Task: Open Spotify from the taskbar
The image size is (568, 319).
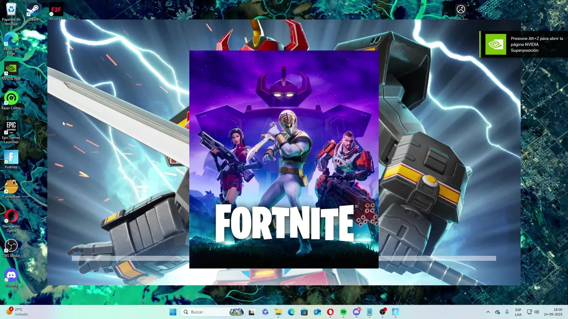Action: (x=343, y=312)
